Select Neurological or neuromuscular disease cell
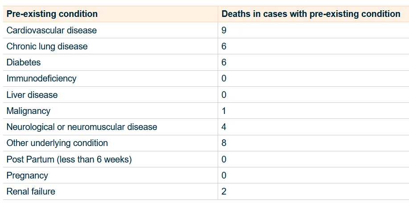 coord(82,127)
